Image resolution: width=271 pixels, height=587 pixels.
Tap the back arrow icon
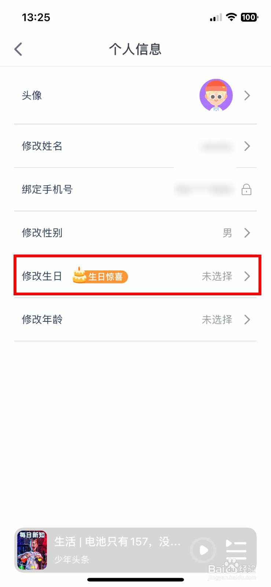point(18,49)
